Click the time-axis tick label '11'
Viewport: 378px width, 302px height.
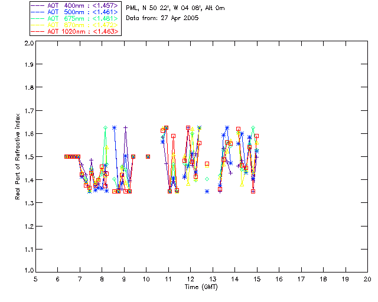coord(168,279)
